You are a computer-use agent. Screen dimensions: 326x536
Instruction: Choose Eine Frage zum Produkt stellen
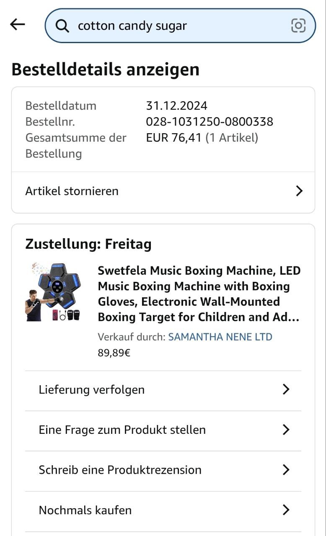[122, 430]
